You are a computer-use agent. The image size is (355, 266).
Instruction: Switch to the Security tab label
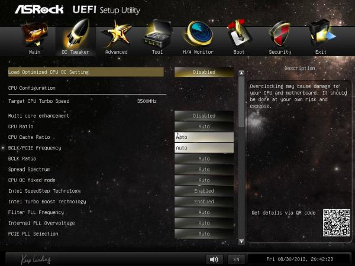tap(280, 52)
